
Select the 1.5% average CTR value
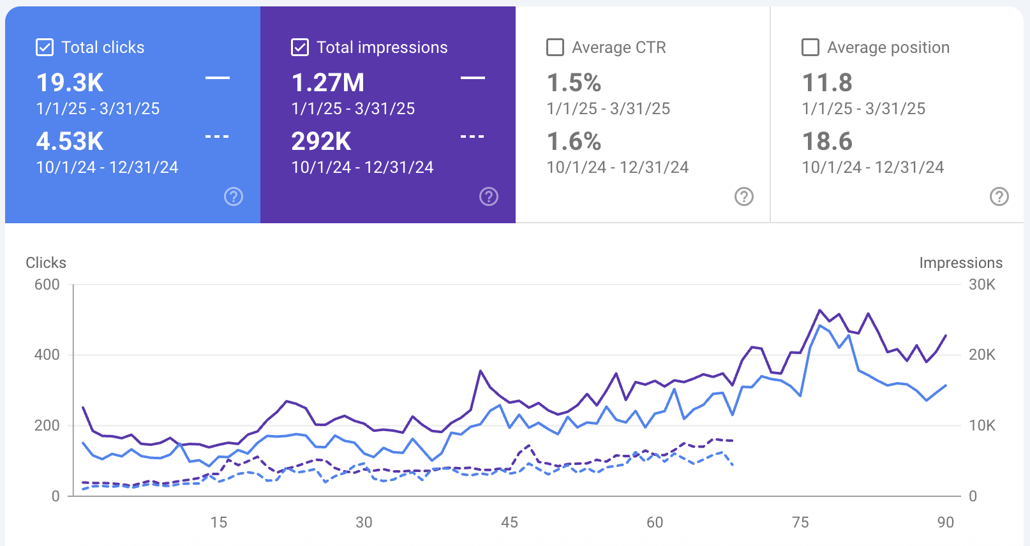click(574, 83)
